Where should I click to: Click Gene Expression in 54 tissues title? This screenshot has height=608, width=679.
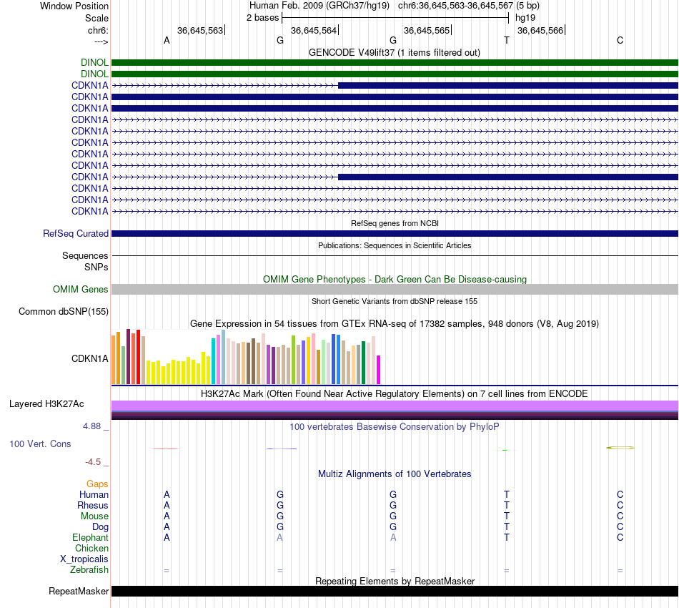tap(395, 324)
